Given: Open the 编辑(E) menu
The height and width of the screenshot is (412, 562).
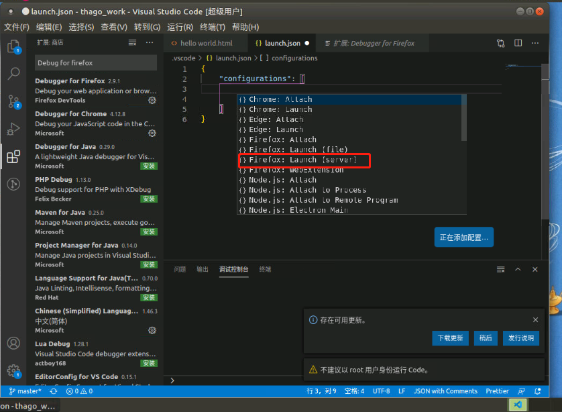Looking at the screenshot, I should tap(49, 28).
